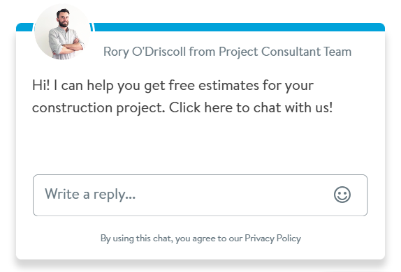The height and width of the screenshot is (272, 401).
Task: Click the 'Hi!' greeting at message start
Action: tap(41, 85)
